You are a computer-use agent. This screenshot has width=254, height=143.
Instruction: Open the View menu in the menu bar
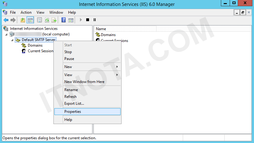(x=40, y=12)
